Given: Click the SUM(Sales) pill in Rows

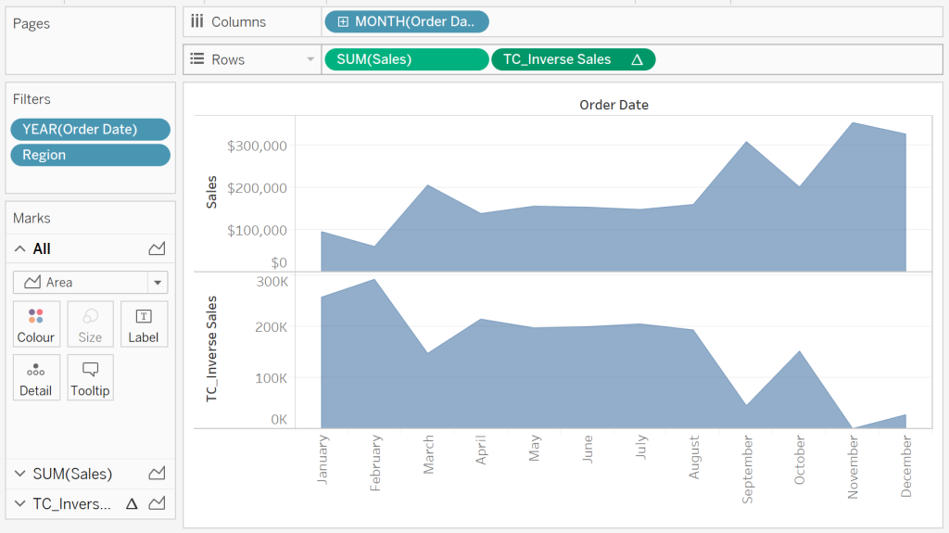Looking at the screenshot, I should point(406,59).
